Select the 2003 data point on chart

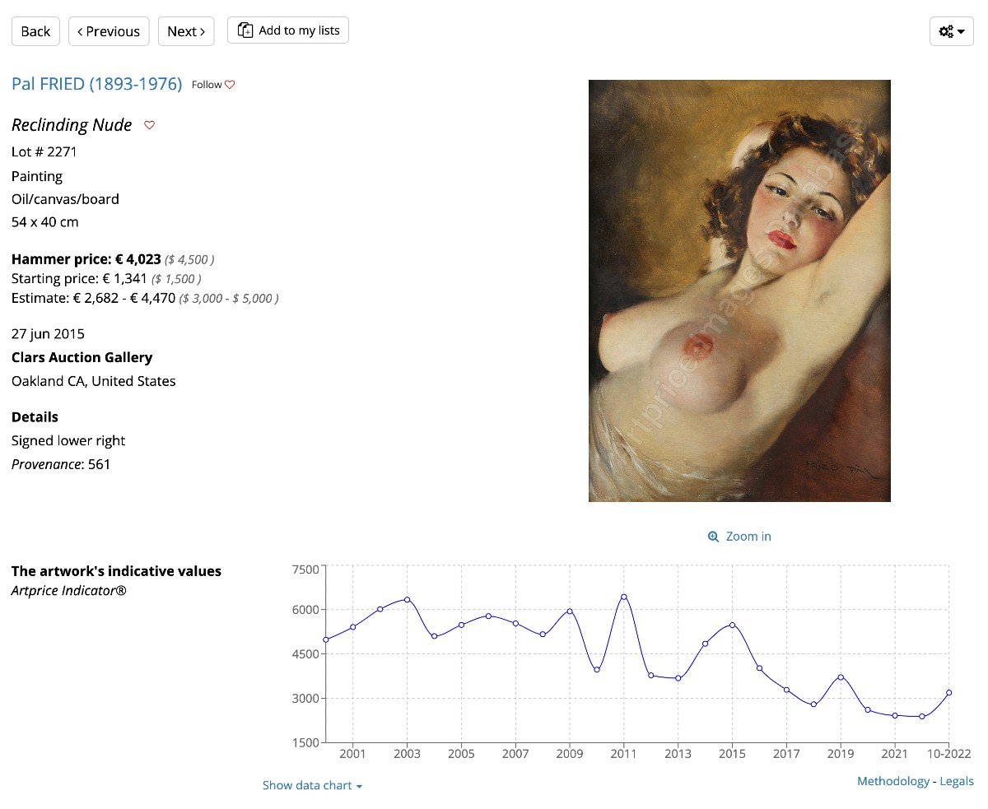pos(407,599)
